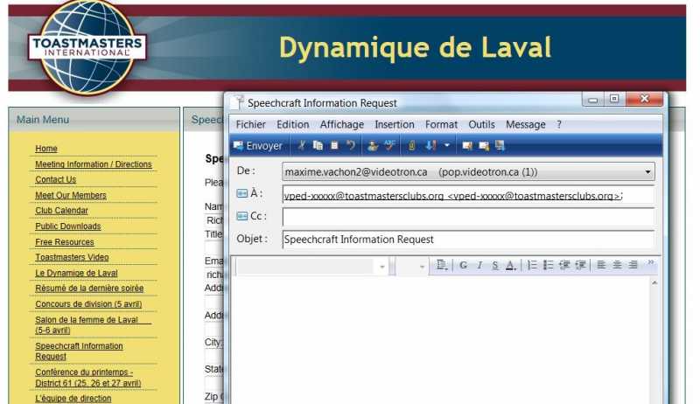700x404 pixels.
Task: Open the Insertion menu
Action: pos(395,125)
